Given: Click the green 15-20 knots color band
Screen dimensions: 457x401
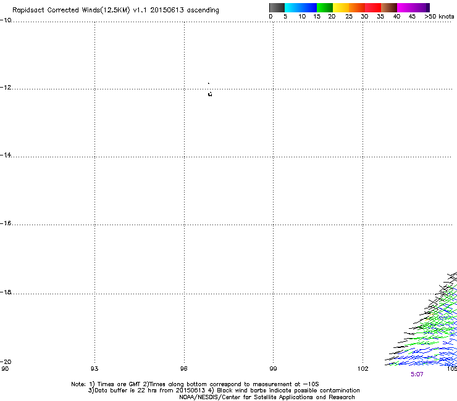Looking at the screenshot, I should (x=325, y=7).
